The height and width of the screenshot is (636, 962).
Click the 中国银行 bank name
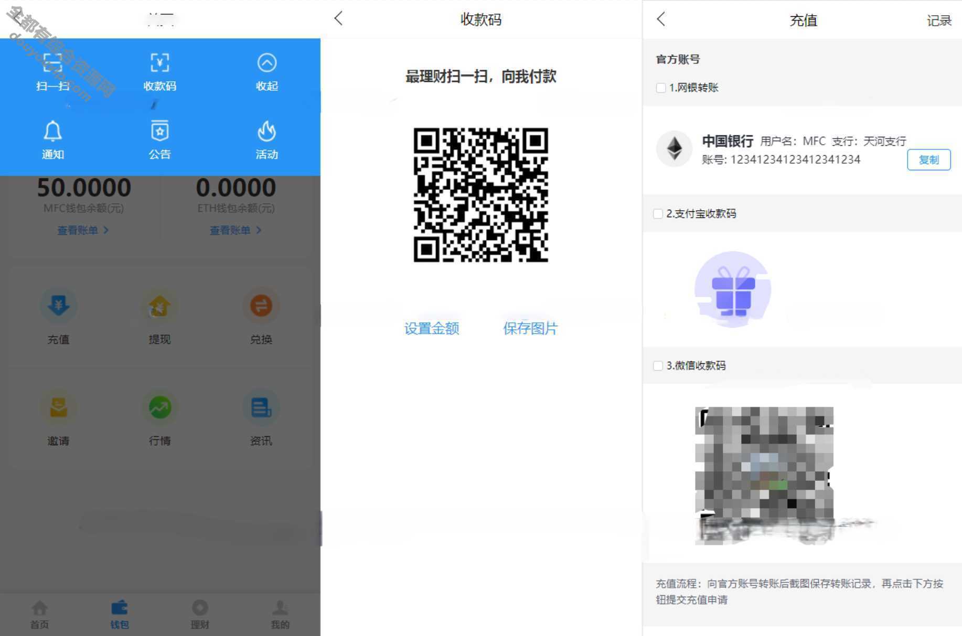pyautogui.click(x=728, y=141)
